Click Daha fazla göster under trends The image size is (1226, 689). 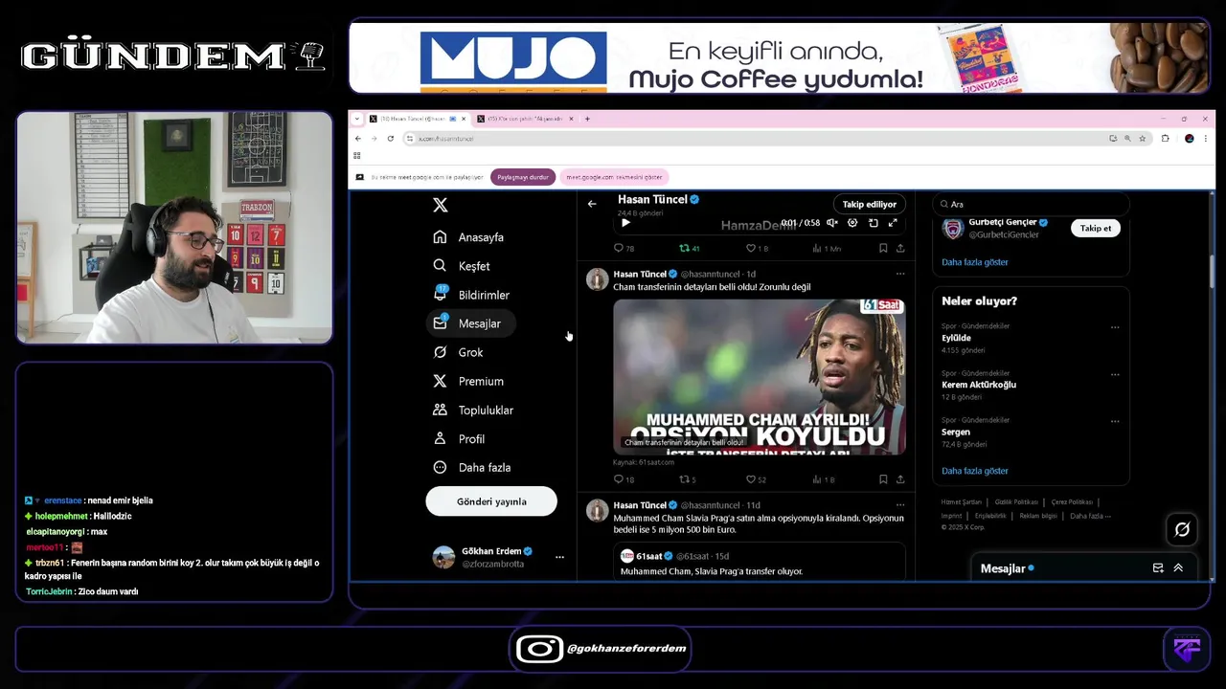pyautogui.click(x=975, y=471)
